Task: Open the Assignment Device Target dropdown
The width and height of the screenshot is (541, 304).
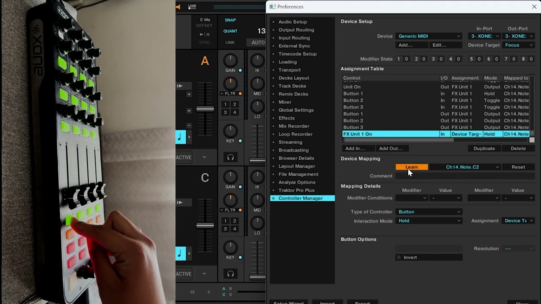Action: pos(519,221)
